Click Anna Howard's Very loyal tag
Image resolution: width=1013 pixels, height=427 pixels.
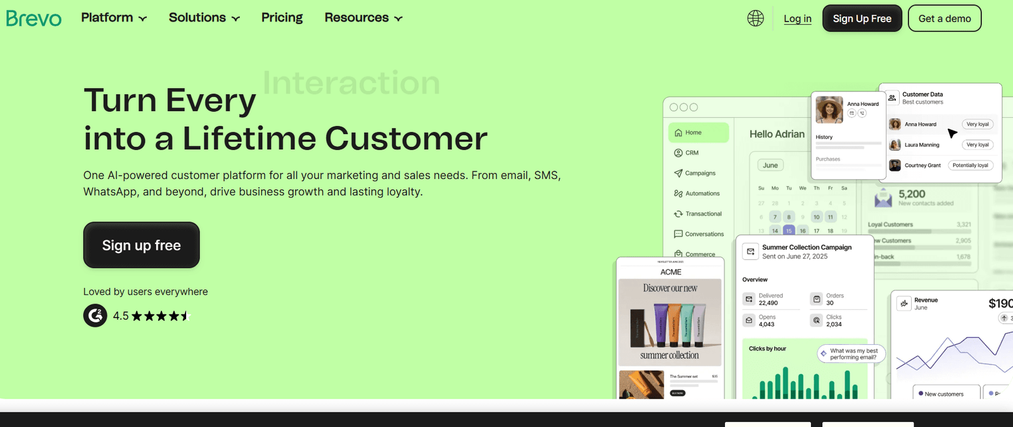click(x=977, y=124)
